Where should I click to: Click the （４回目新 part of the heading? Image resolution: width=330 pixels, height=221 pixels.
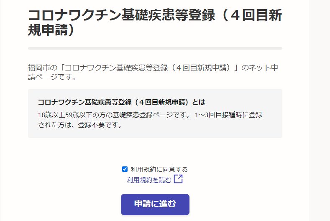pyautogui.click(x=251, y=15)
